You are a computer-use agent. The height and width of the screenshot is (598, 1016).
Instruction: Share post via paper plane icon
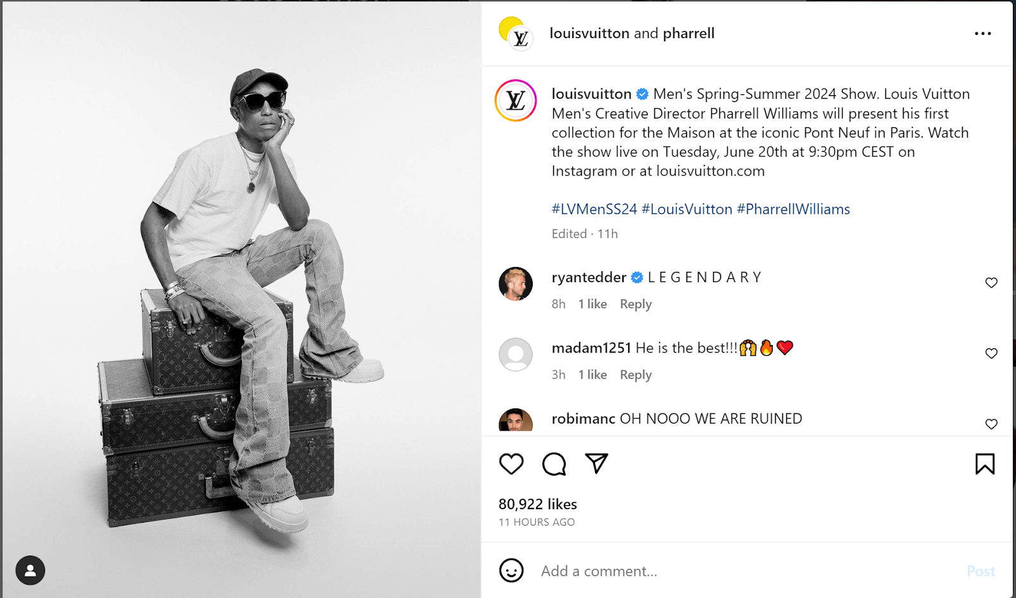596,464
